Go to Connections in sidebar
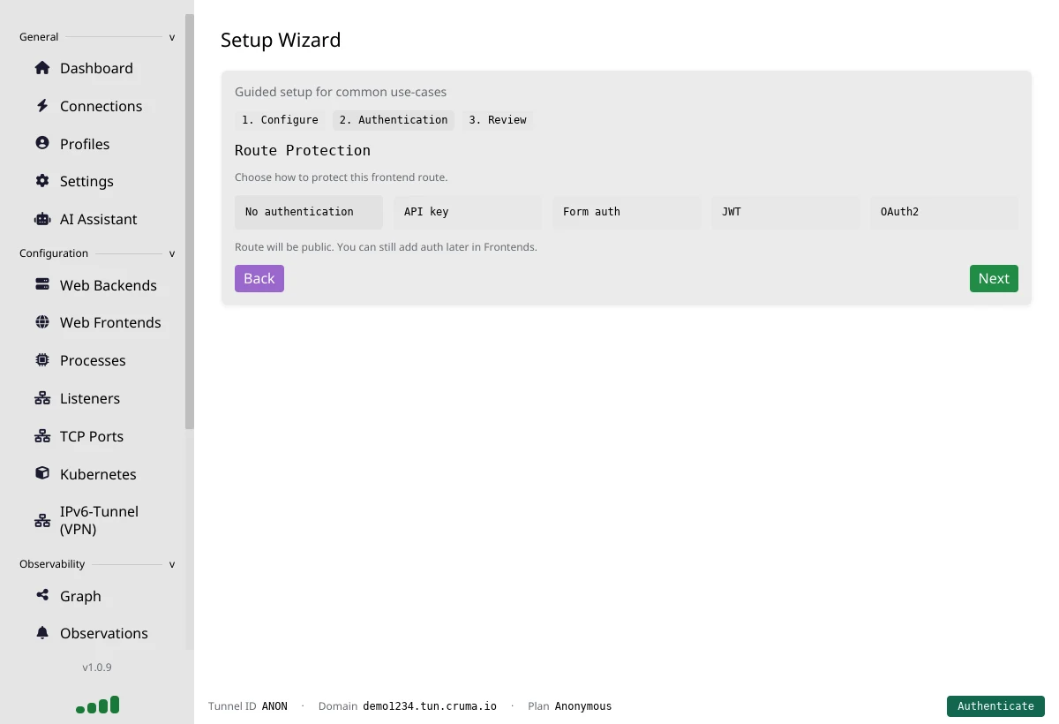Screen dimensions: 1059x724 (101, 106)
